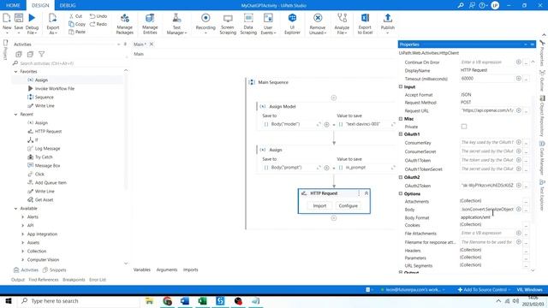Collapse the OAuth1 property section

(x=401, y=134)
